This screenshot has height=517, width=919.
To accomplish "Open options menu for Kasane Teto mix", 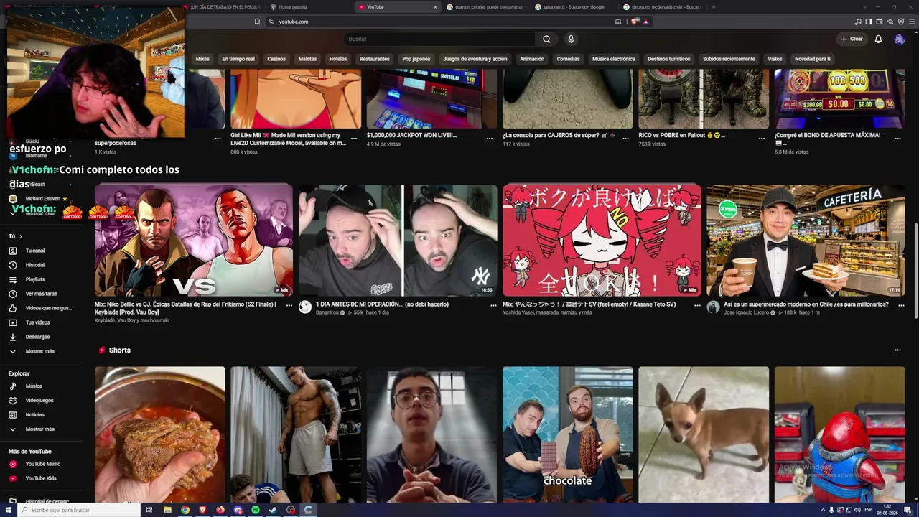I will 697,305.
